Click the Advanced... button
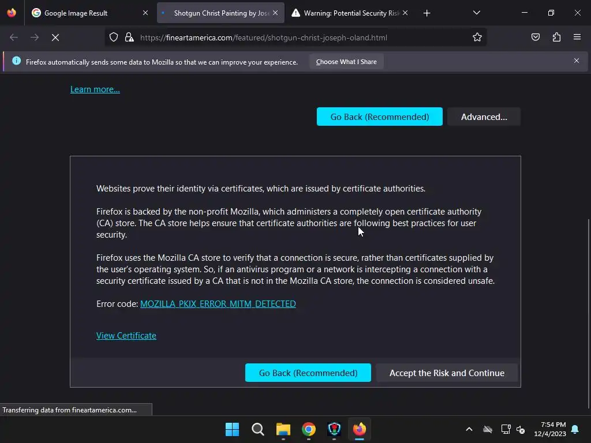This screenshot has width=591, height=443. tap(484, 117)
